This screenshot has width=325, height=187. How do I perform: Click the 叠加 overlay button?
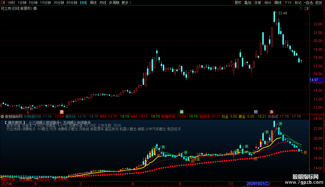(248, 3)
